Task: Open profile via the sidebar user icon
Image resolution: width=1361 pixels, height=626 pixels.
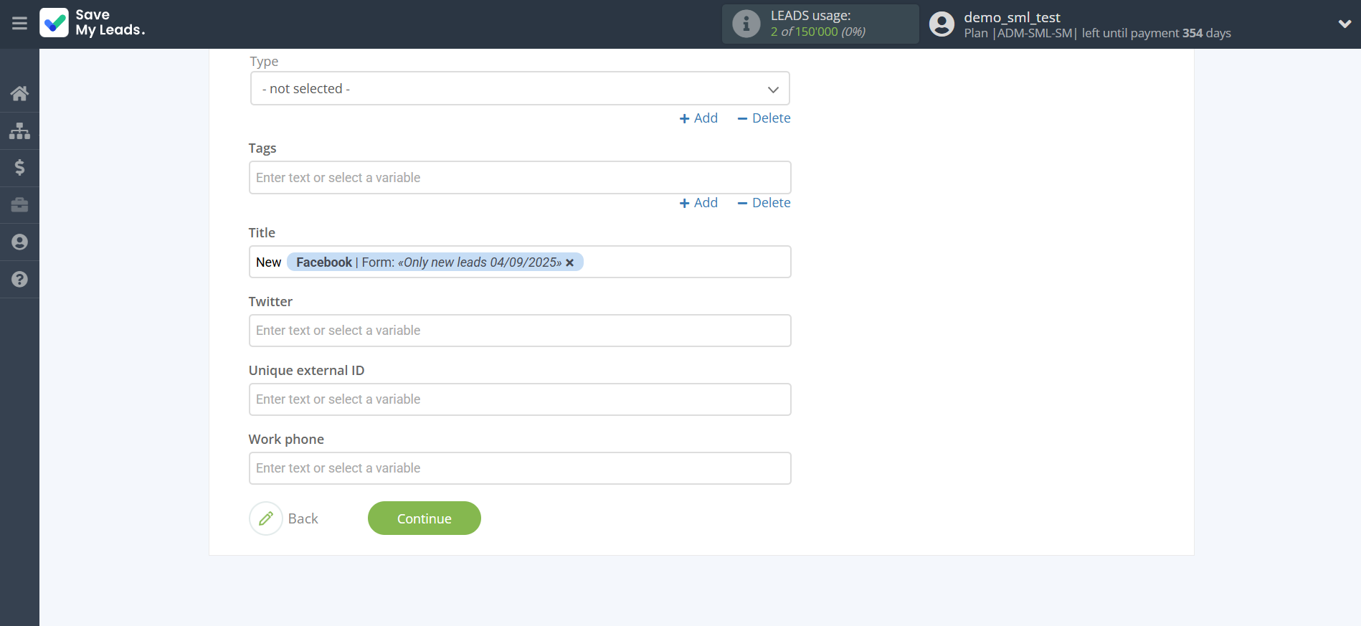Action: [19, 242]
